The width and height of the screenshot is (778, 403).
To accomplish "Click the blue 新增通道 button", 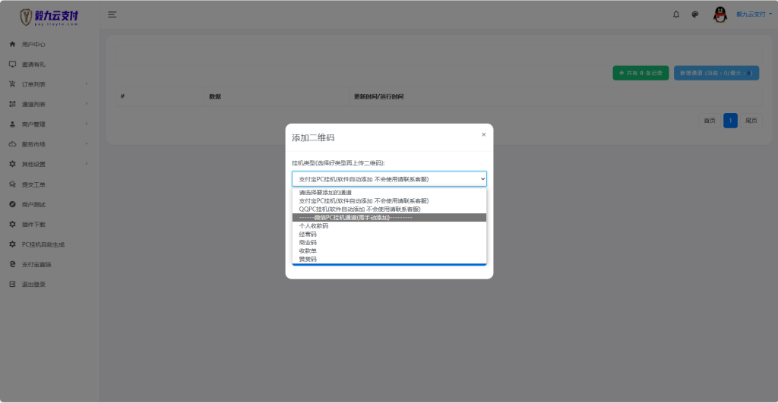I will [x=716, y=73].
